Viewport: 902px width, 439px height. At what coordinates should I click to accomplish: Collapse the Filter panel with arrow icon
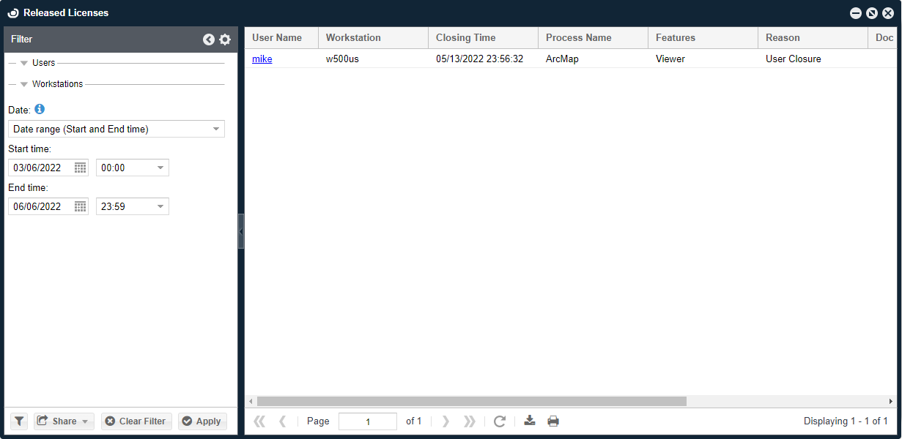click(209, 40)
